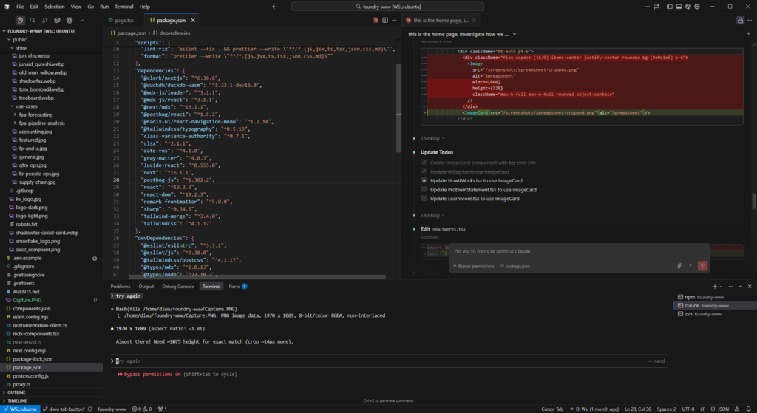Open the Terminal menu
This screenshot has width=757, height=413.
pyautogui.click(x=124, y=7)
